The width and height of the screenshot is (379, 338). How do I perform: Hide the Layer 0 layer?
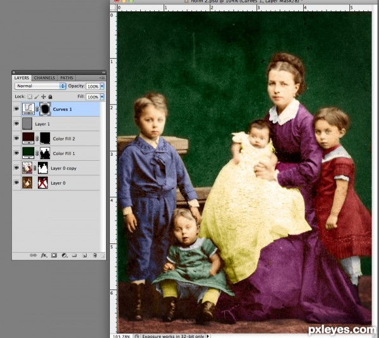(x=16, y=183)
